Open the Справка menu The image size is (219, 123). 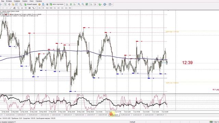(x=39, y=1)
